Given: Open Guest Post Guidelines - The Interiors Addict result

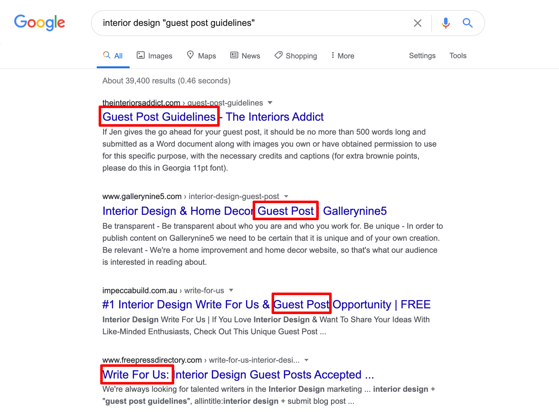Looking at the screenshot, I should pyautogui.click(x=213, y=117).
